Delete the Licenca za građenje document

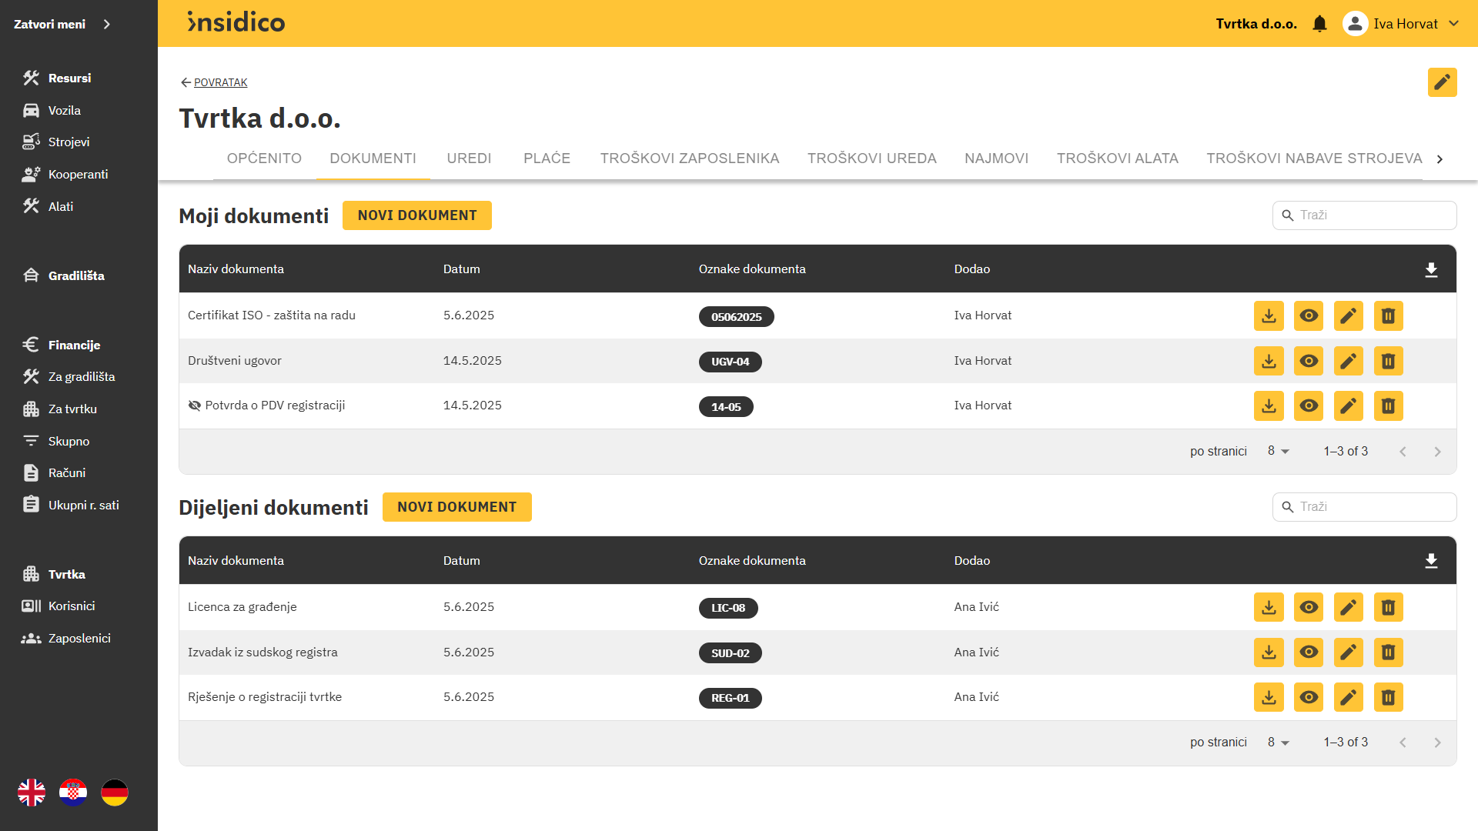pos(1388,607)
